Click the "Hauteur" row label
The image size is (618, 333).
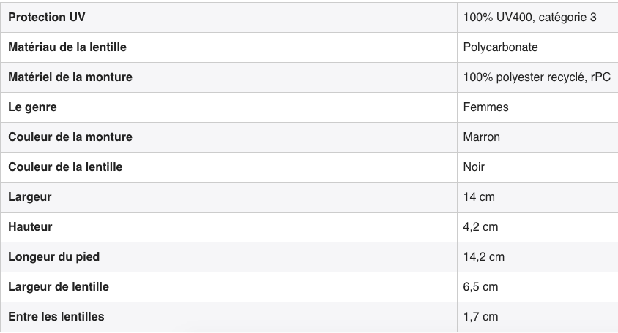point(30,227)
